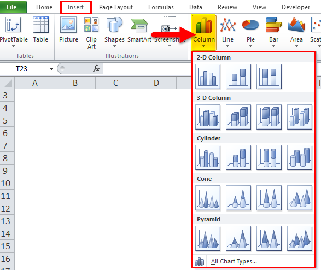The image size is (321, 270).
Task: Select 100% Stacked Cylinder chart
Action: 269,157
